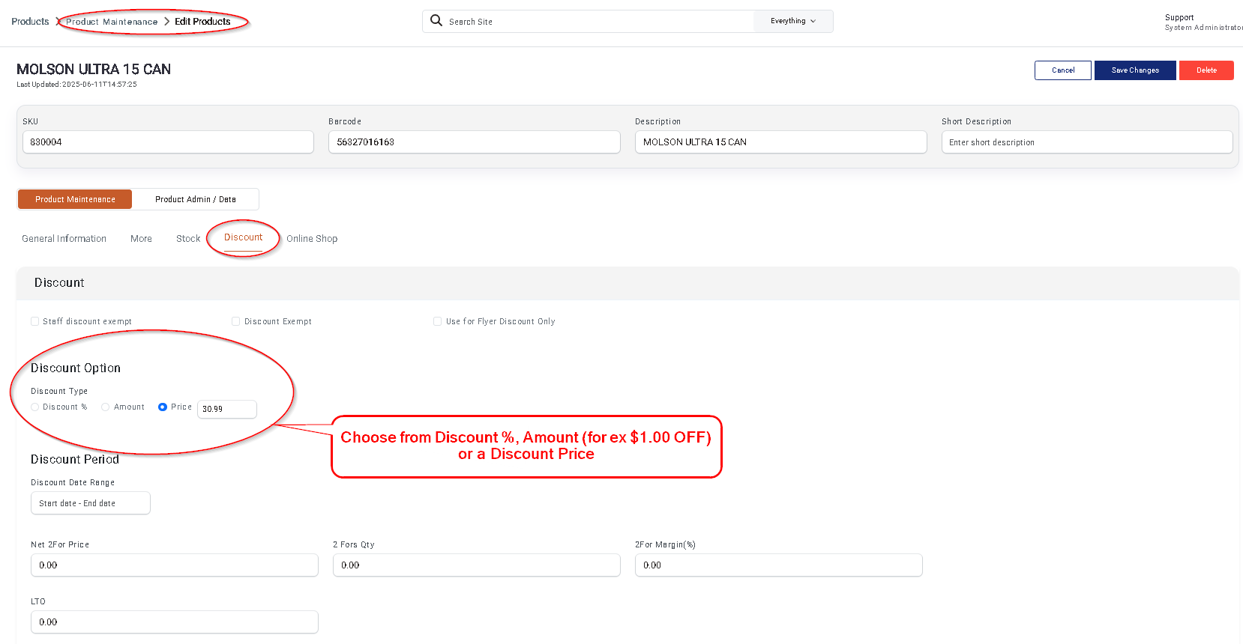
Task: Select the Discount tab
Action: [x=244, y=237]
